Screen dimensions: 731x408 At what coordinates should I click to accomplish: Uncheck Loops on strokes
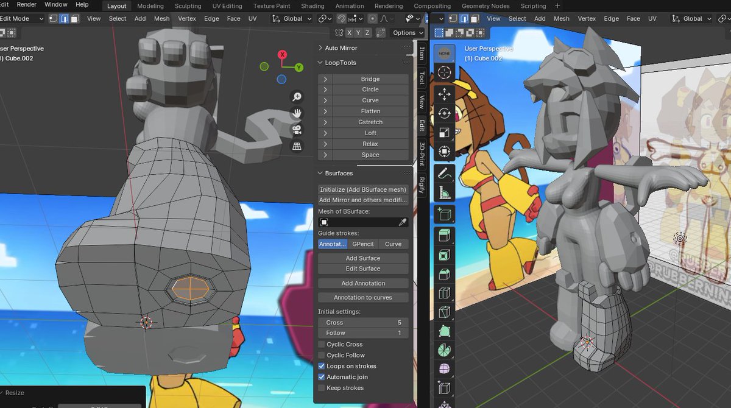[322, 366]
